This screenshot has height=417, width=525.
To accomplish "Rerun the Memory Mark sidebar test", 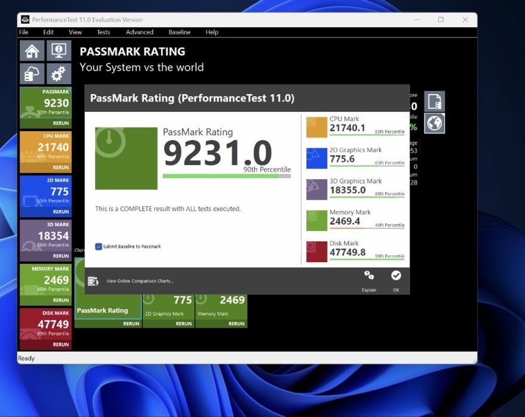I will click(x=61, y=300).
